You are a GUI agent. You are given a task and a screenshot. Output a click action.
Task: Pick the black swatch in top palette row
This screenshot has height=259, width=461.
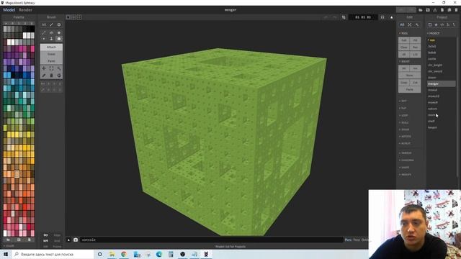[x=32, y=29]
